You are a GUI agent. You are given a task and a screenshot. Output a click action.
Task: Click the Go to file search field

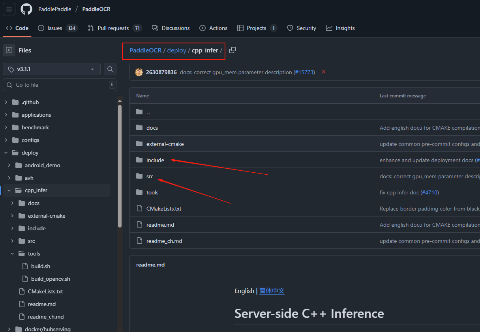tap(60, 85)
